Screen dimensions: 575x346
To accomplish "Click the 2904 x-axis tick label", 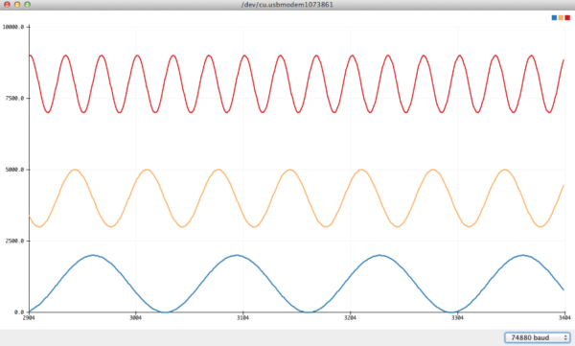I will coord(29,318).
